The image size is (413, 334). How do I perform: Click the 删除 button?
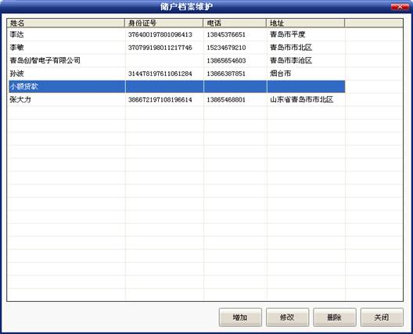335,317
